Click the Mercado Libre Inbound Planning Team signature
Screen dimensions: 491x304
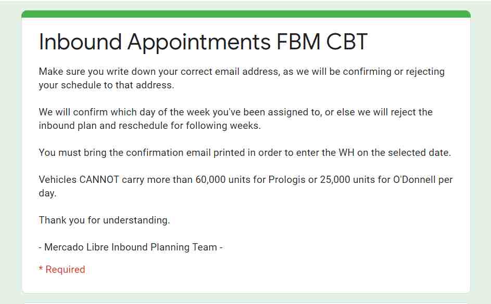tap(131, 247)
